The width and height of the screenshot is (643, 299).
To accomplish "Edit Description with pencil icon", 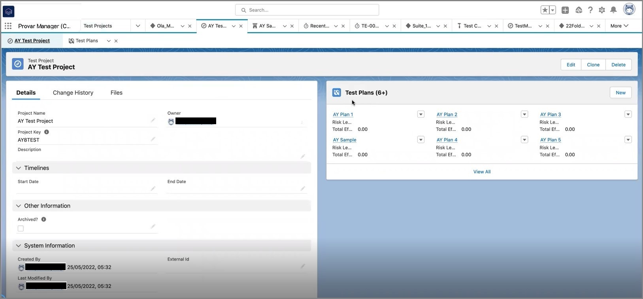I will click(303, 157).
